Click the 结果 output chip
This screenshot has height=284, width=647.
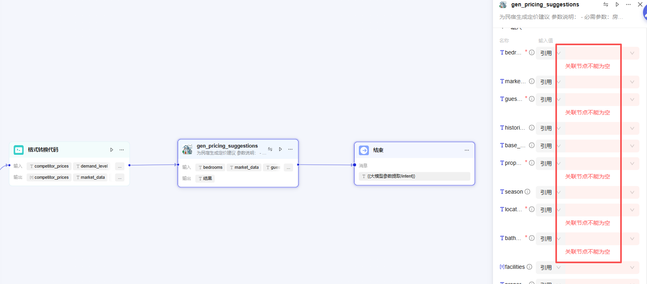[205, 178]
